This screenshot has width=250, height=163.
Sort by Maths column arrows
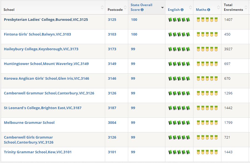218,7
